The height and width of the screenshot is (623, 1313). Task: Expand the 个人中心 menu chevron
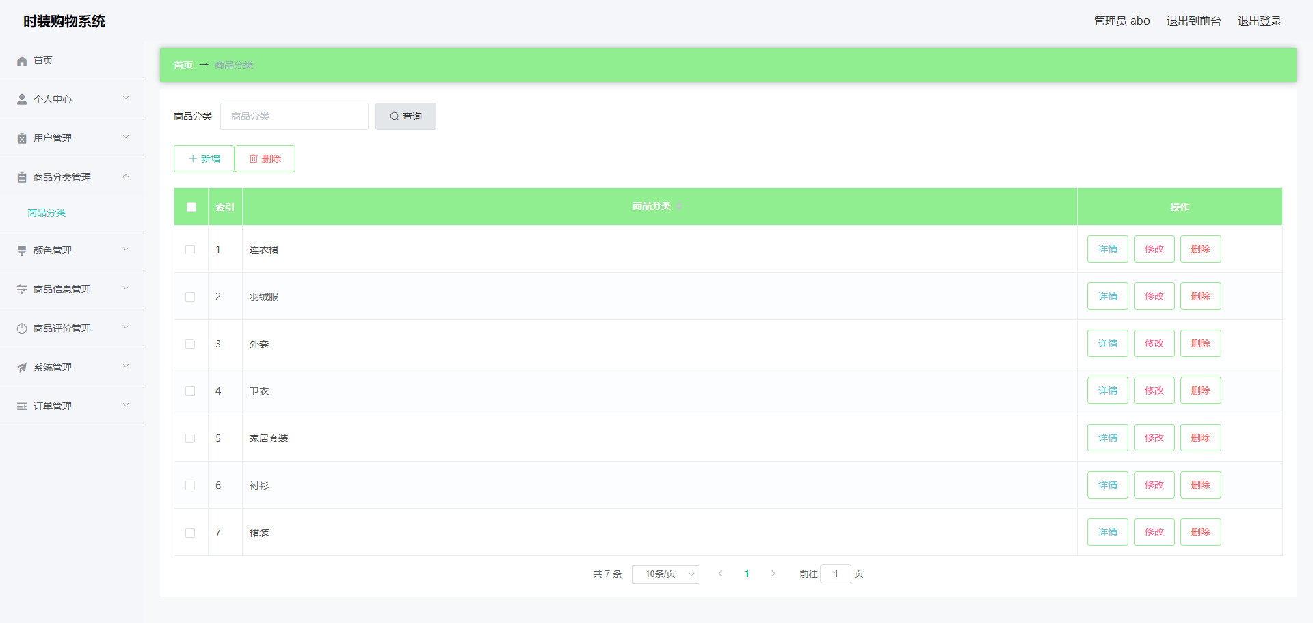click(x=126, y=98)
